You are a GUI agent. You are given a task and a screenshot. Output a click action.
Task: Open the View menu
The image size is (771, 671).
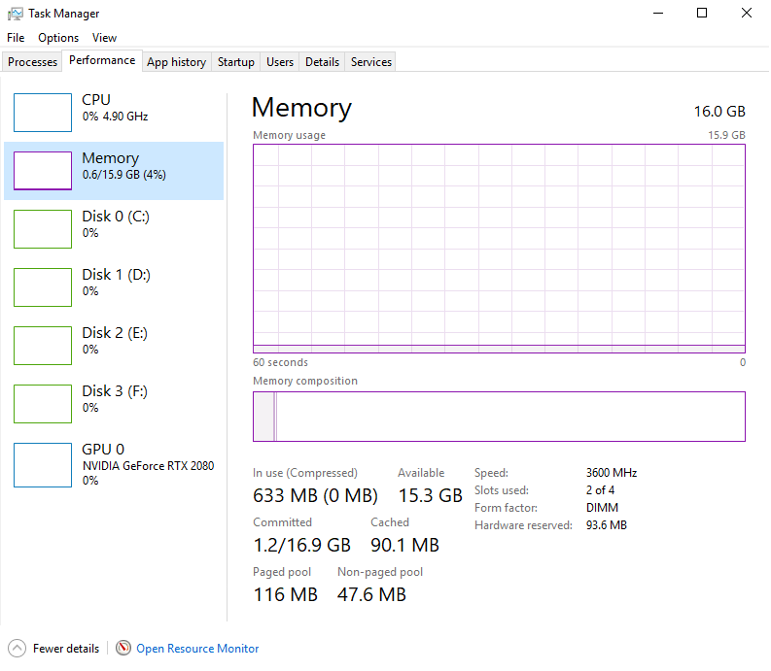(x=104, y=38)
